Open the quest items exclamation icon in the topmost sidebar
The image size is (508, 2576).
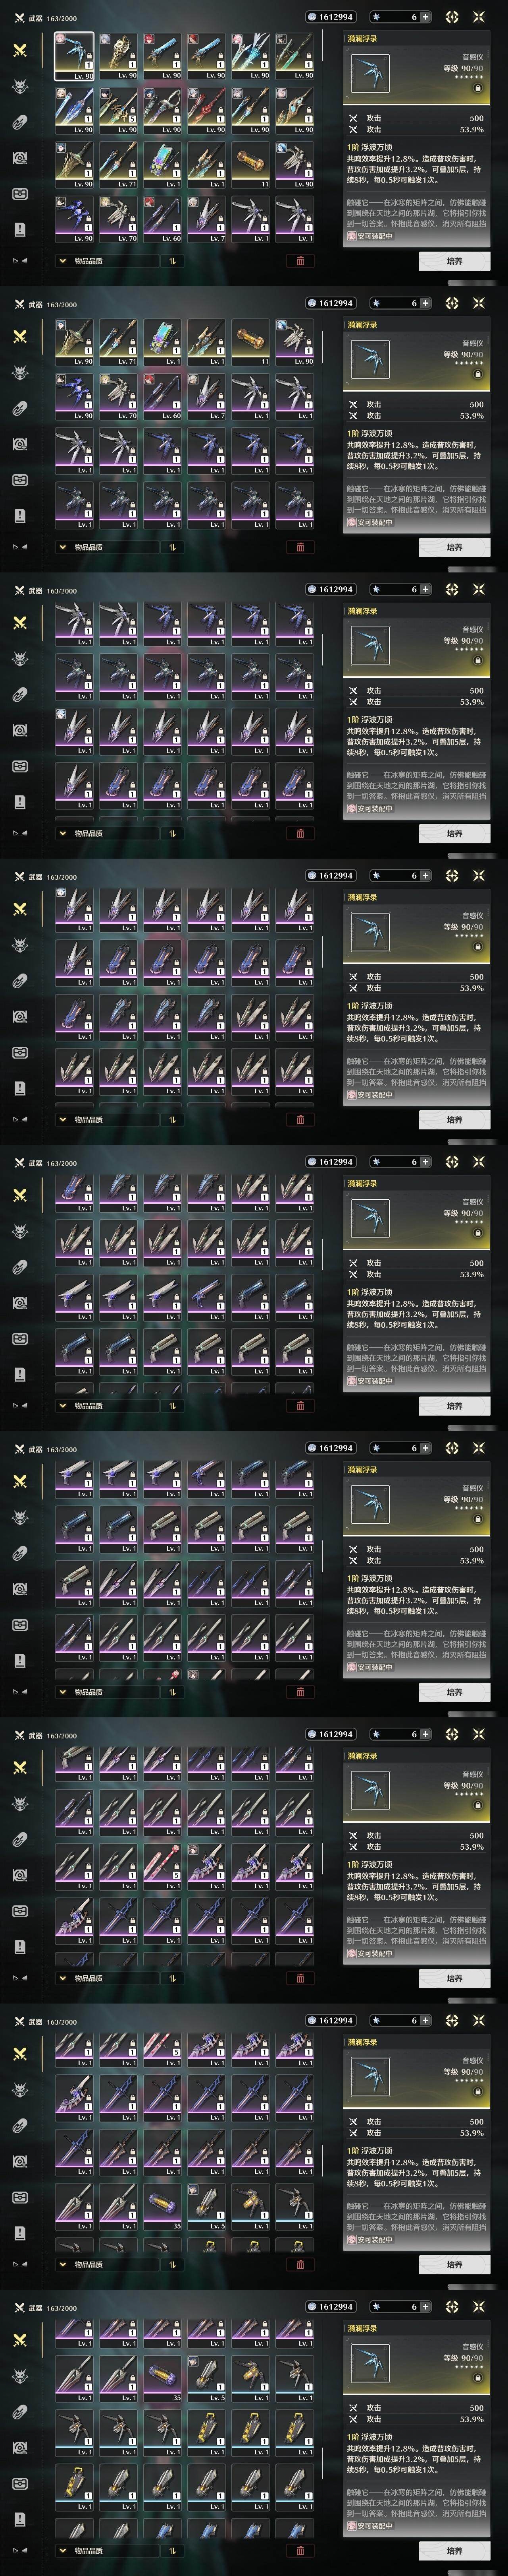pyautogui.click(x=20, y=229)
